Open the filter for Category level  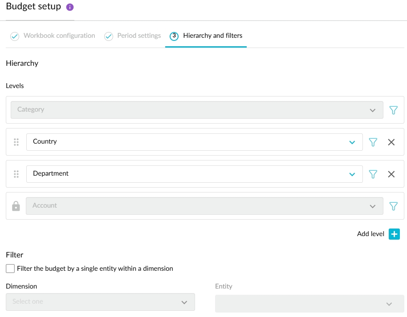[x=393, y=110]
